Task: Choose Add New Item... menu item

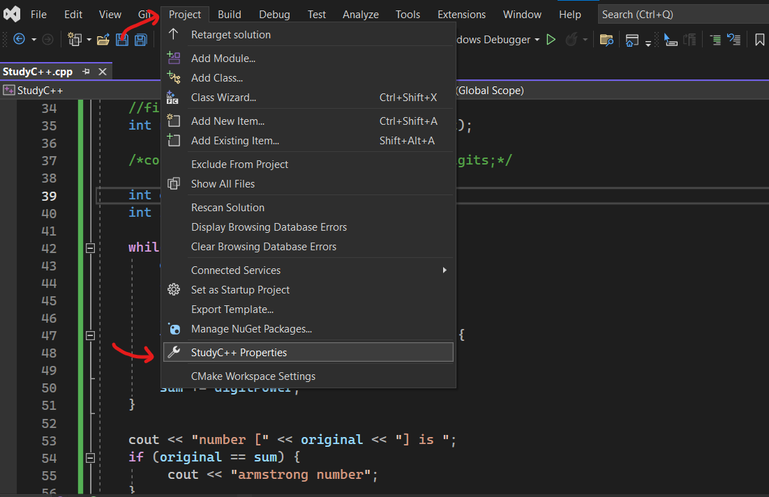Action: (x=308, y=121)
